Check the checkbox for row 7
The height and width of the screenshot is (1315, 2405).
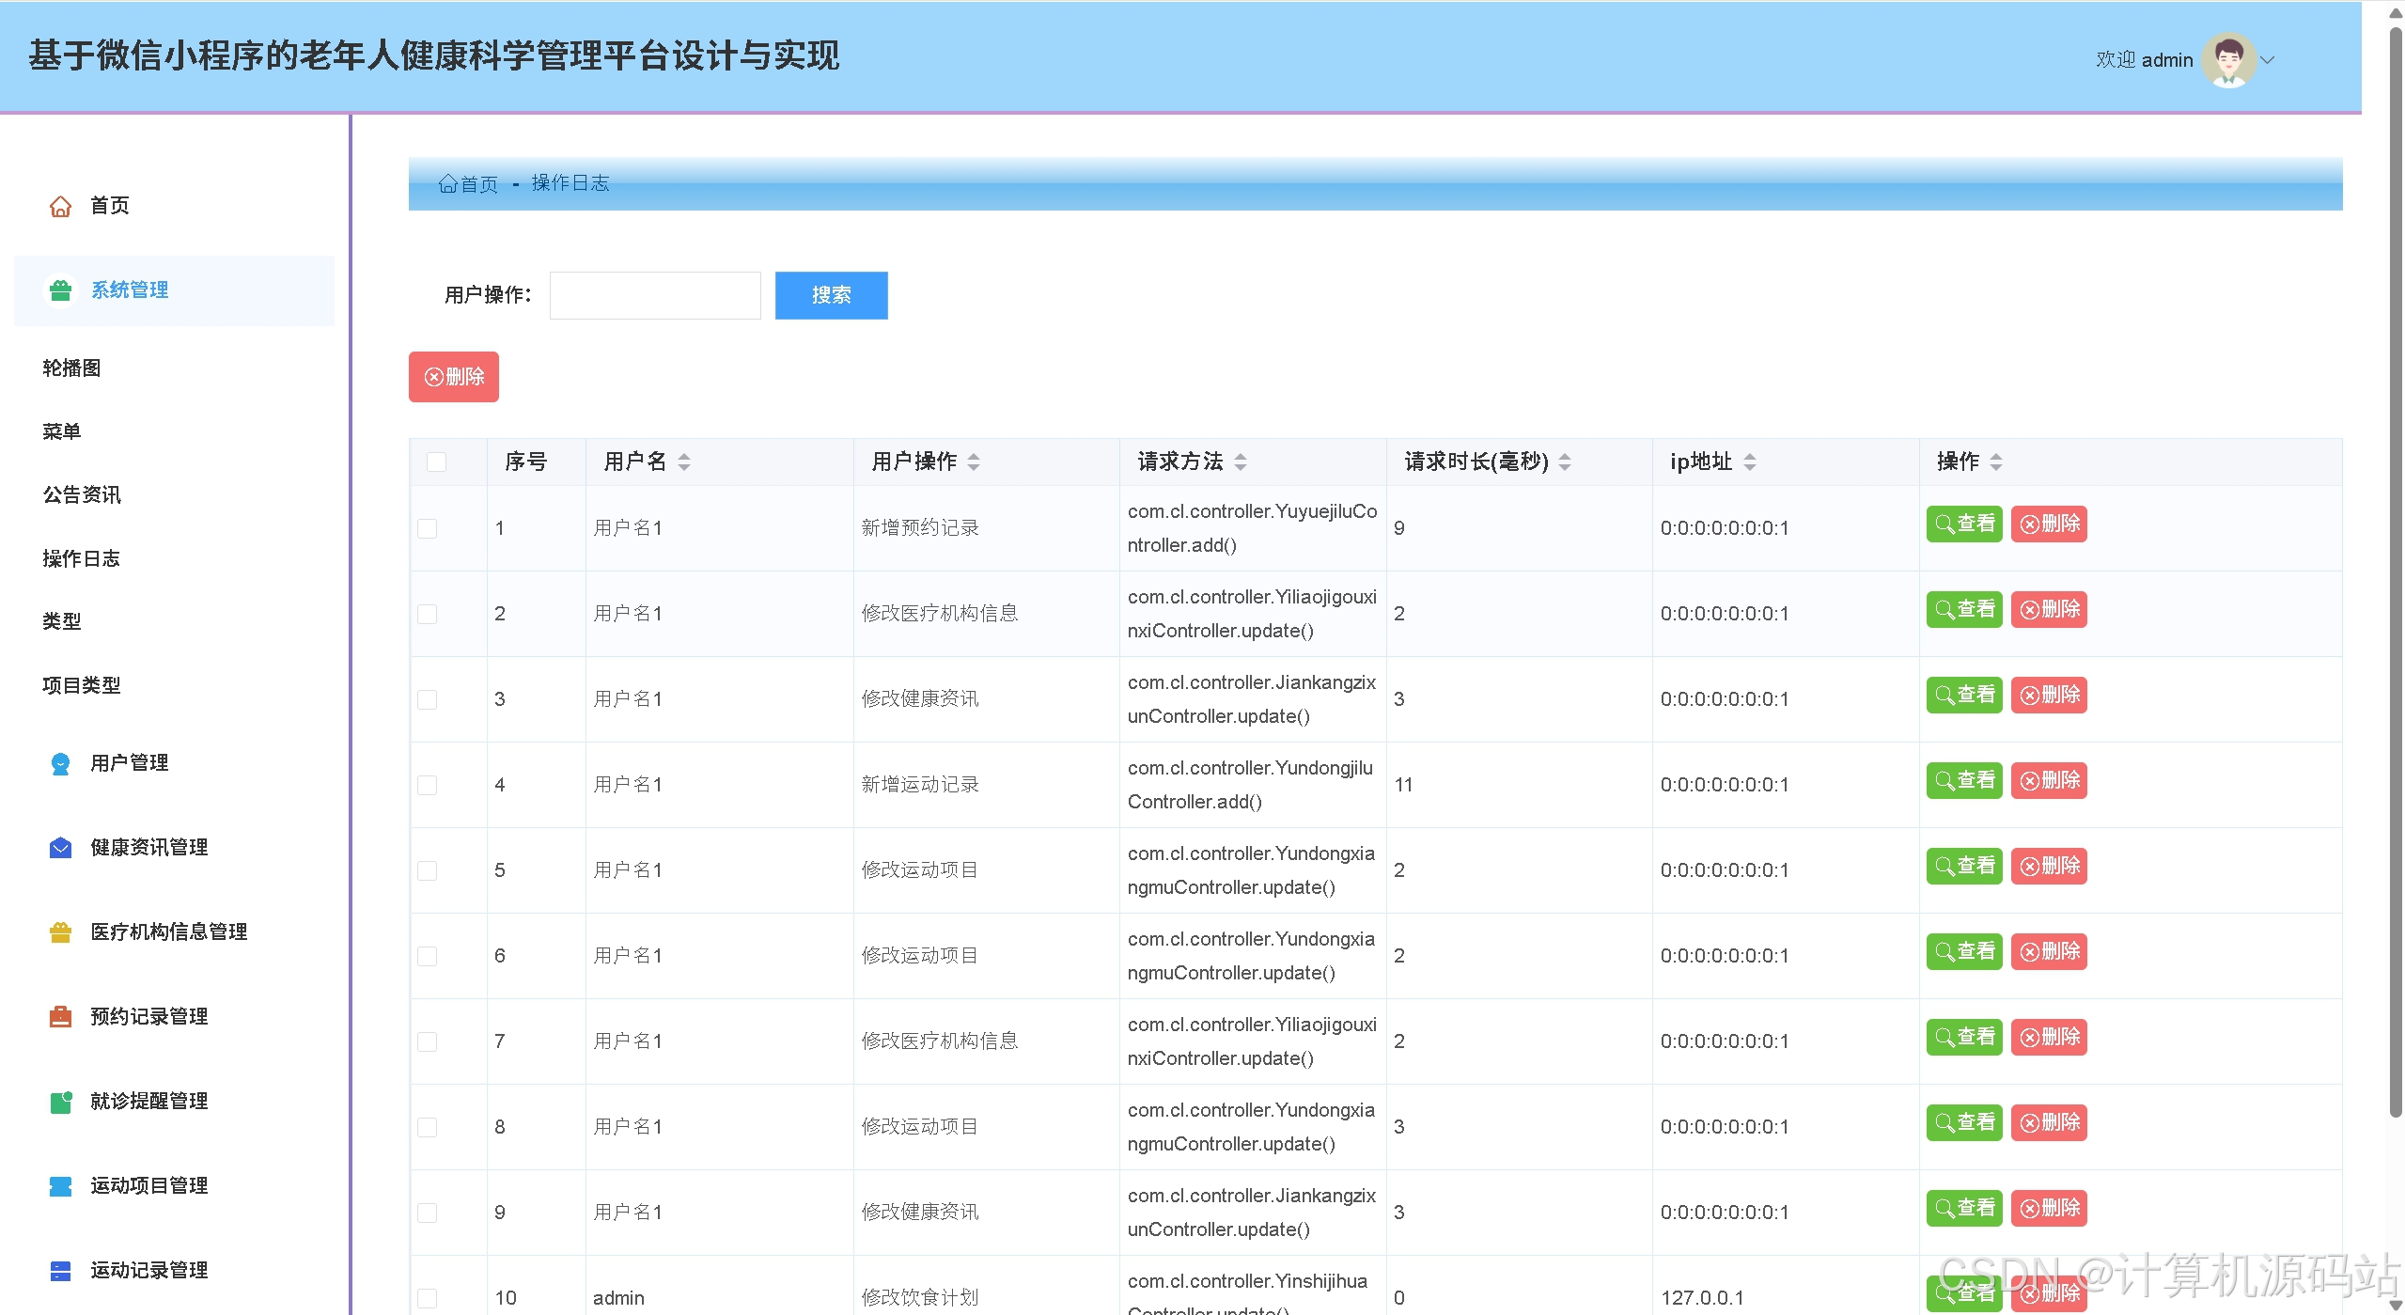point(428,1041)
